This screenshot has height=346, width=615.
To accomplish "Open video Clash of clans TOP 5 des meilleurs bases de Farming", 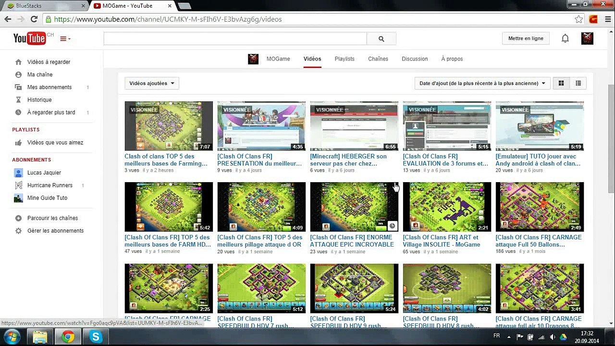I will [166, 160].
